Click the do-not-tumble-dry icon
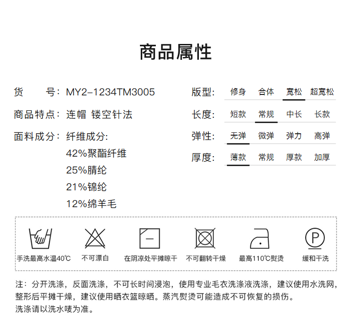 (205, 238)
